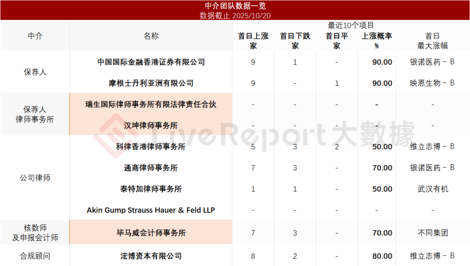
Task: Click the 首日下跌家 column header
Action: click(295, 41)
